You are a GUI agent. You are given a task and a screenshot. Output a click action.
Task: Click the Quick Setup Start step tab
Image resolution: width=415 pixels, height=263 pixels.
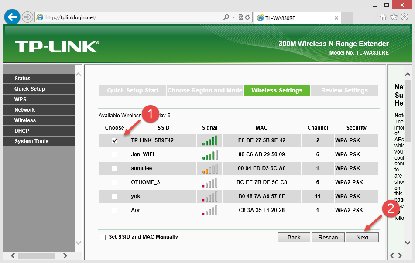click(133, 90)
